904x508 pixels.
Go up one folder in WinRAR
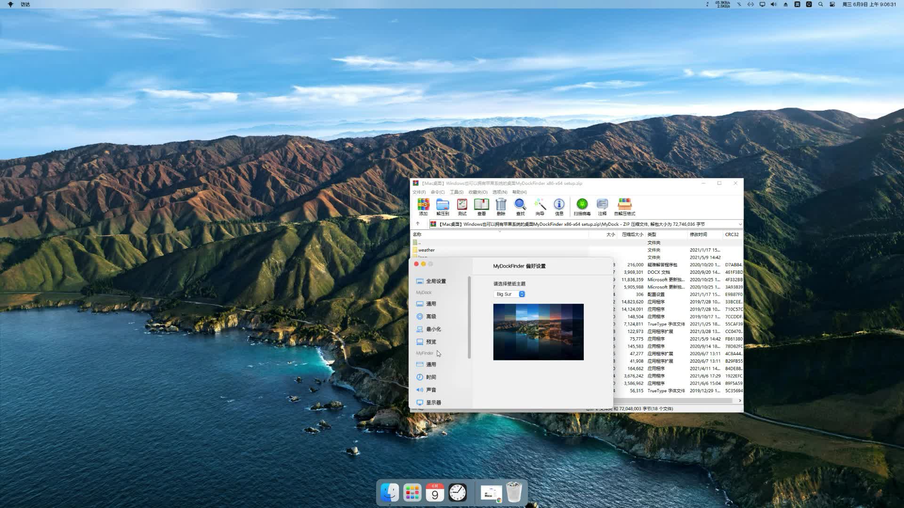418,224
